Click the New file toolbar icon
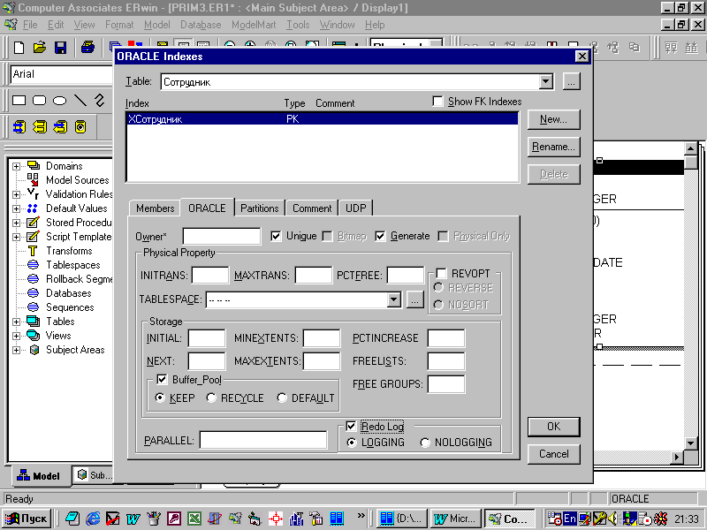This screenshot has height=530, width=707. (x=19, y=48)
